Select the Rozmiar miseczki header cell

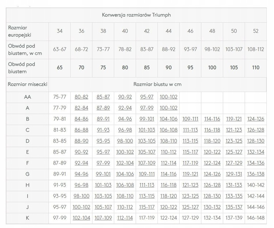click(28, 84)
